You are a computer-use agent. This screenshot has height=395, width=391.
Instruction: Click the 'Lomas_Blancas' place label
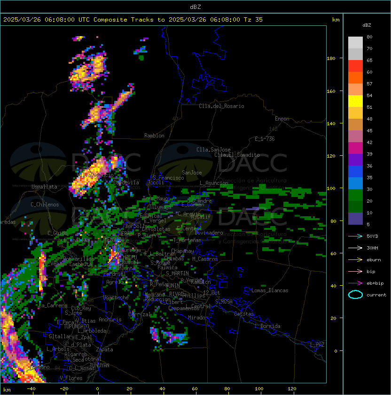[270, 290]
